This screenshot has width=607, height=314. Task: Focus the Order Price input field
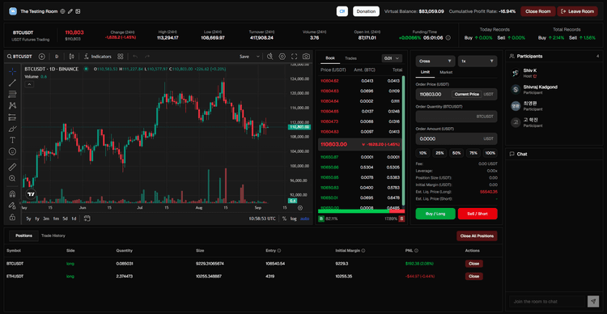tap(456, 94)
